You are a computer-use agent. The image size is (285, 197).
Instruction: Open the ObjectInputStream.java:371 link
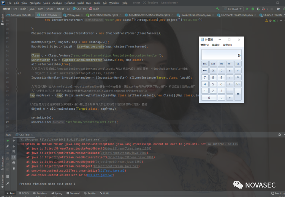tap(116, 166)
